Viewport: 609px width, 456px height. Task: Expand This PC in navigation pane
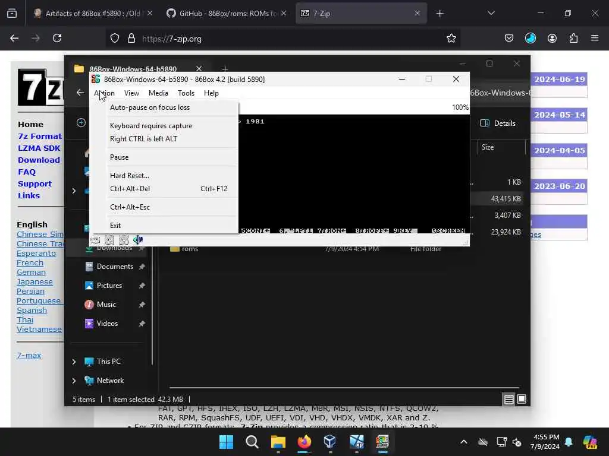coord(74,362)
